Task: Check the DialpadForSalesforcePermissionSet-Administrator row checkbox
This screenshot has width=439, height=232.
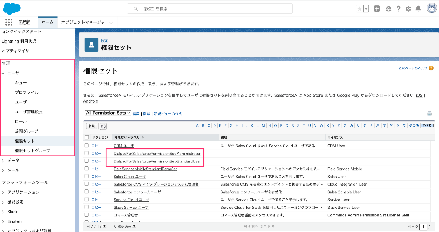Action: tap(87, 153)
